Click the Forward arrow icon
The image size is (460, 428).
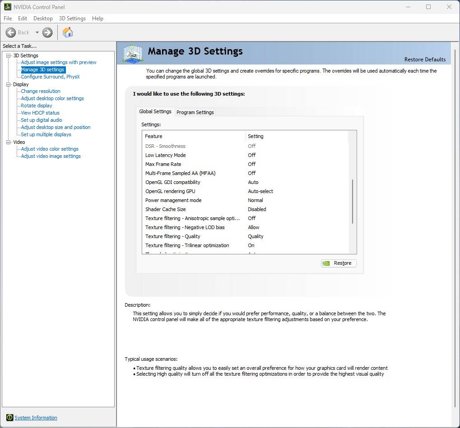coord(47,32)
